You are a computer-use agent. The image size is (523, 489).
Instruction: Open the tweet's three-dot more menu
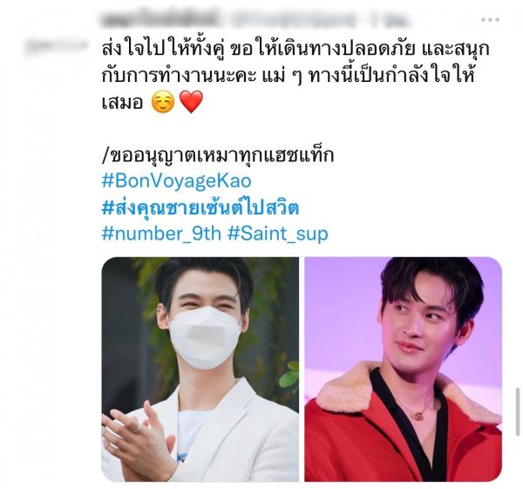tap(490, 20)
